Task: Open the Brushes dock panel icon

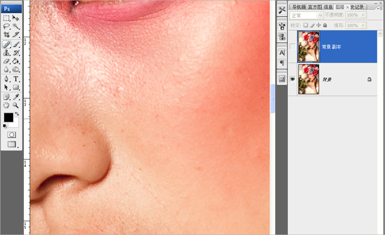Action: pos(282,27)
